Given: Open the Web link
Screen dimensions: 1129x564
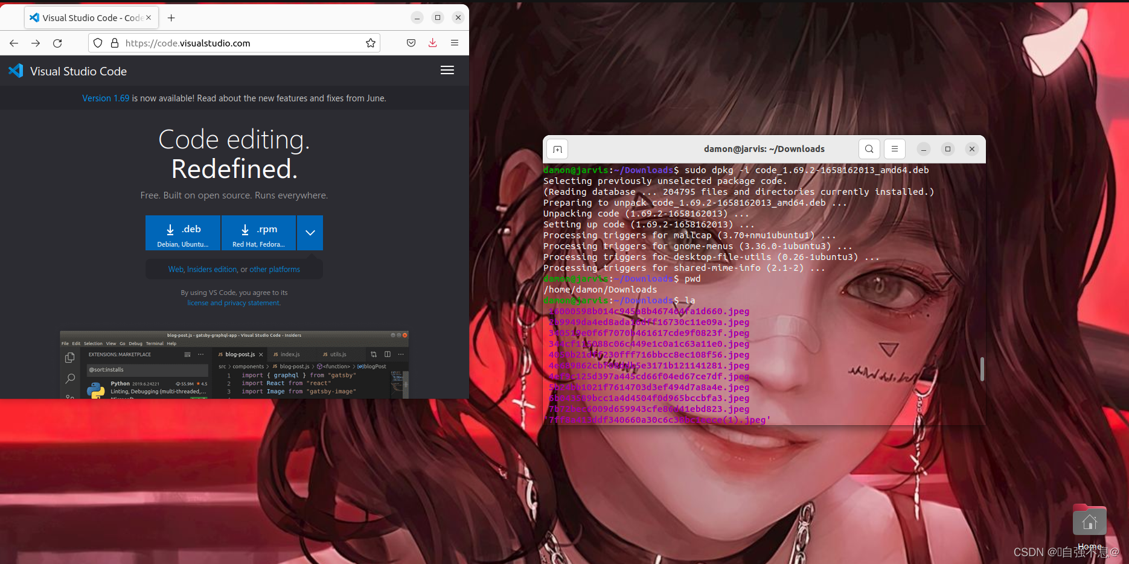Looking at the screenshot, I should [176, 270].
